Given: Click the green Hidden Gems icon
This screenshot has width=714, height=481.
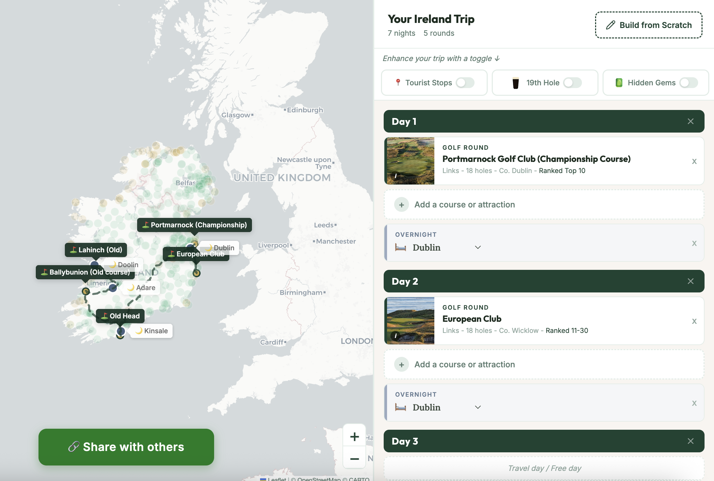Looking at the screenshot, I should [619, 83].
